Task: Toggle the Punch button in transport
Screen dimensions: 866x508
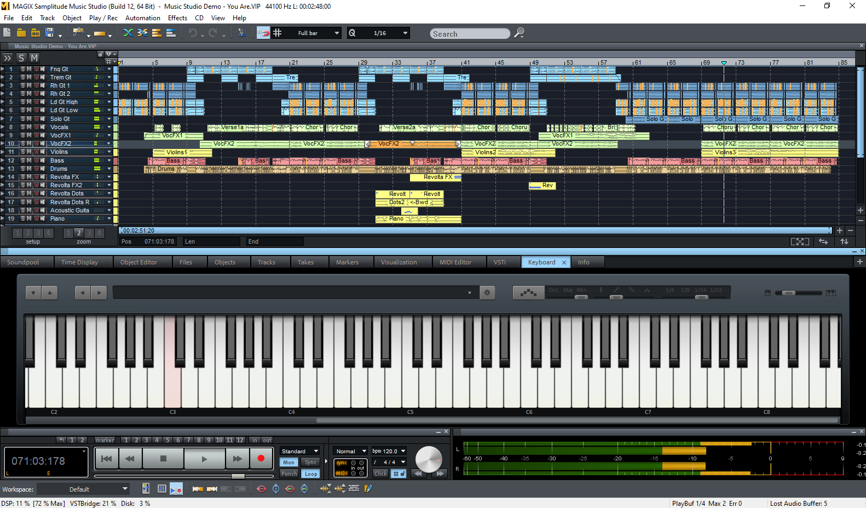Action: 289,474
